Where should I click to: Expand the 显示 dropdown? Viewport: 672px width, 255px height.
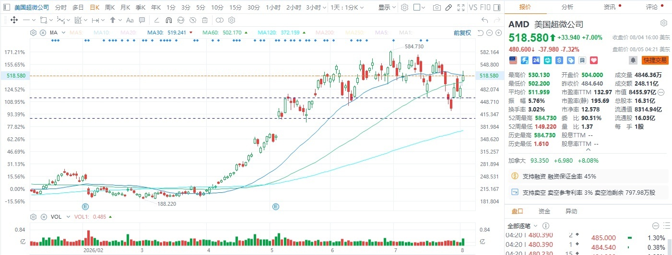(387, 8)
